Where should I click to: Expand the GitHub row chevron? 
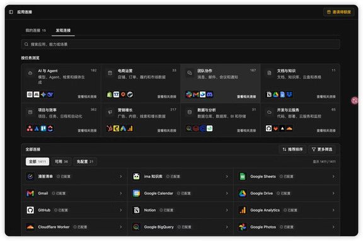click(121, 210)
